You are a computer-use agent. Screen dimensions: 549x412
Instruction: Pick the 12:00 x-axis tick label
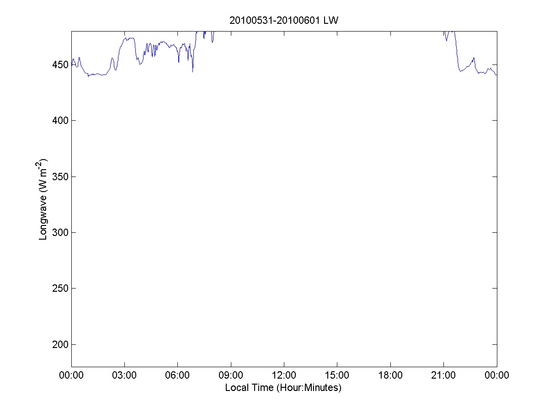pos(284,376)
